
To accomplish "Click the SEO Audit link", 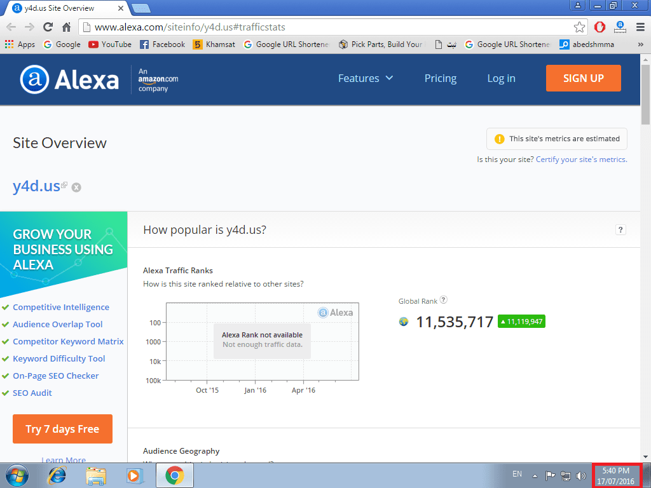I will click(x=32, y=393).
